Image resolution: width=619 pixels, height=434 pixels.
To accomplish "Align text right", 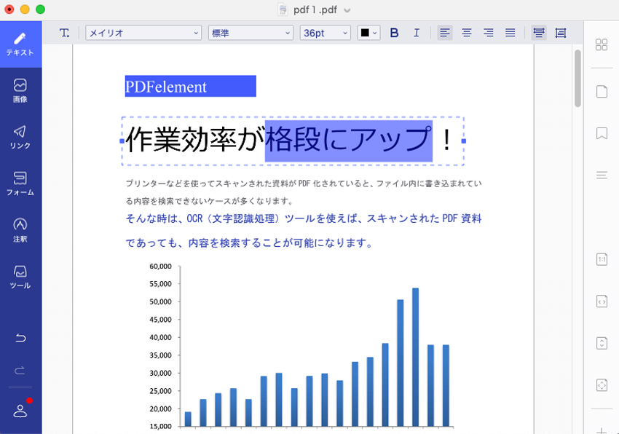I will click(489, 33).
